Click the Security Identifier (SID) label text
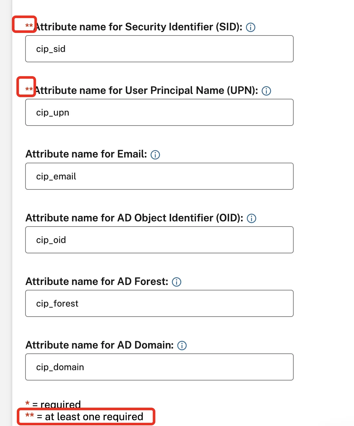This screenshot has width=354, height=426. pos(139,27)
